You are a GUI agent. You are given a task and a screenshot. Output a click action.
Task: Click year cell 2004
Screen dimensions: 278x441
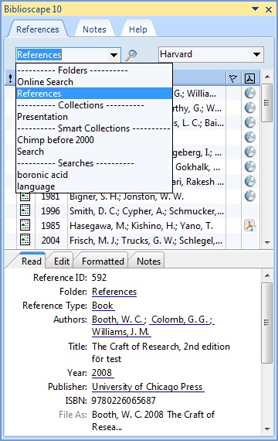coord(50,240)
